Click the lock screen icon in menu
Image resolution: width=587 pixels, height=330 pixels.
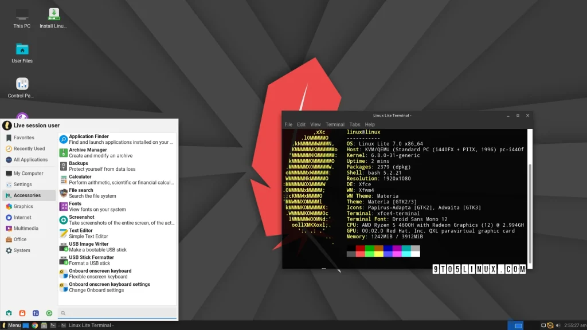pyautogui.click(x=22, y=313)
